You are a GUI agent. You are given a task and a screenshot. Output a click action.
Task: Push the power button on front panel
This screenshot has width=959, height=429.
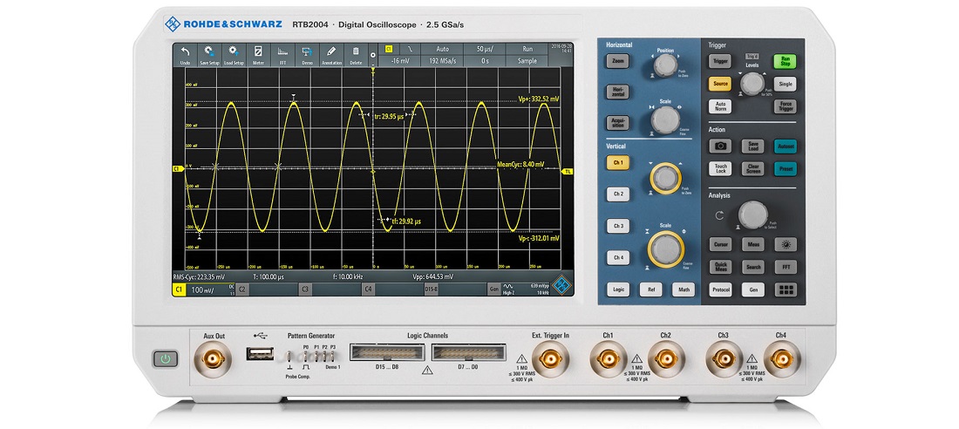[165, 358]
